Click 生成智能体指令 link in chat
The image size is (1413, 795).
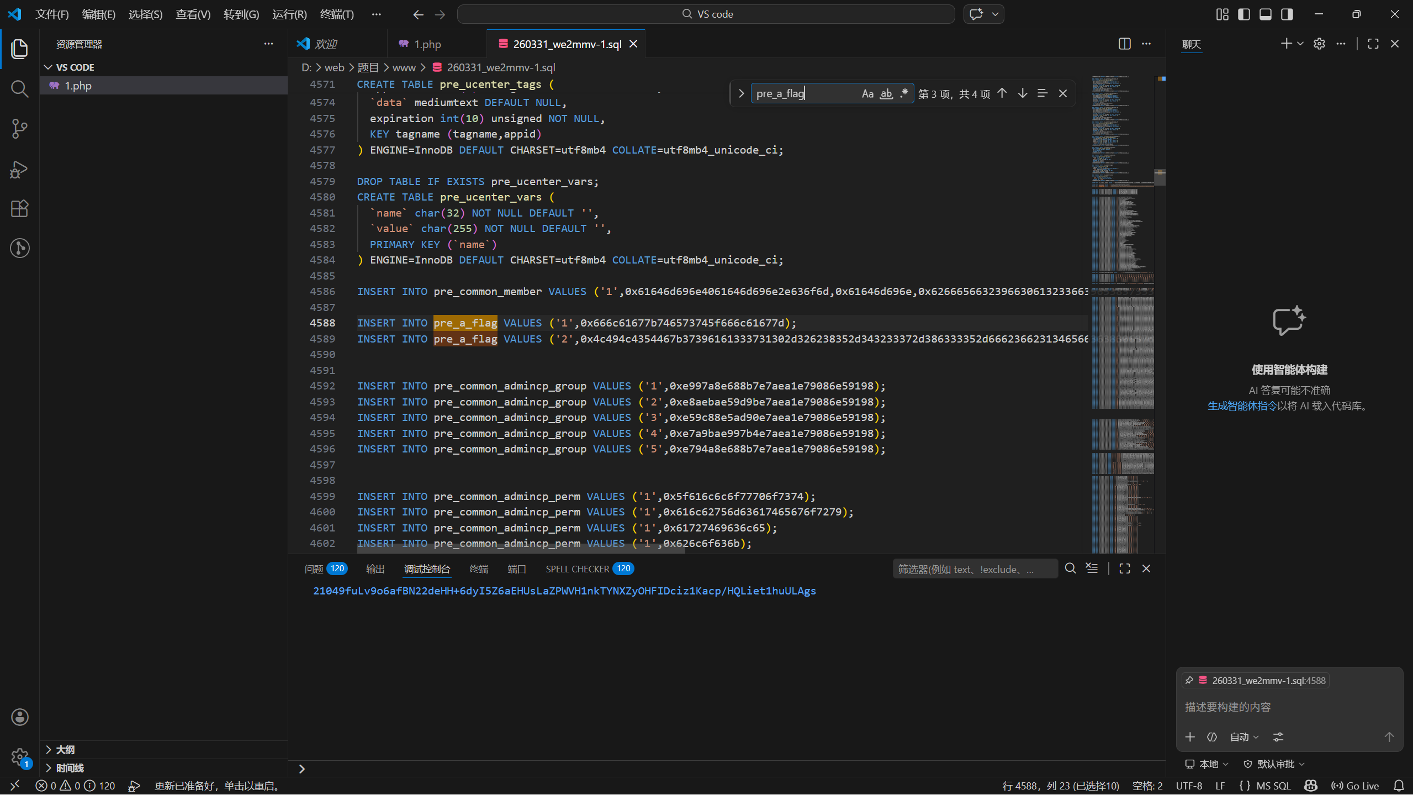tap(1242, 406)
